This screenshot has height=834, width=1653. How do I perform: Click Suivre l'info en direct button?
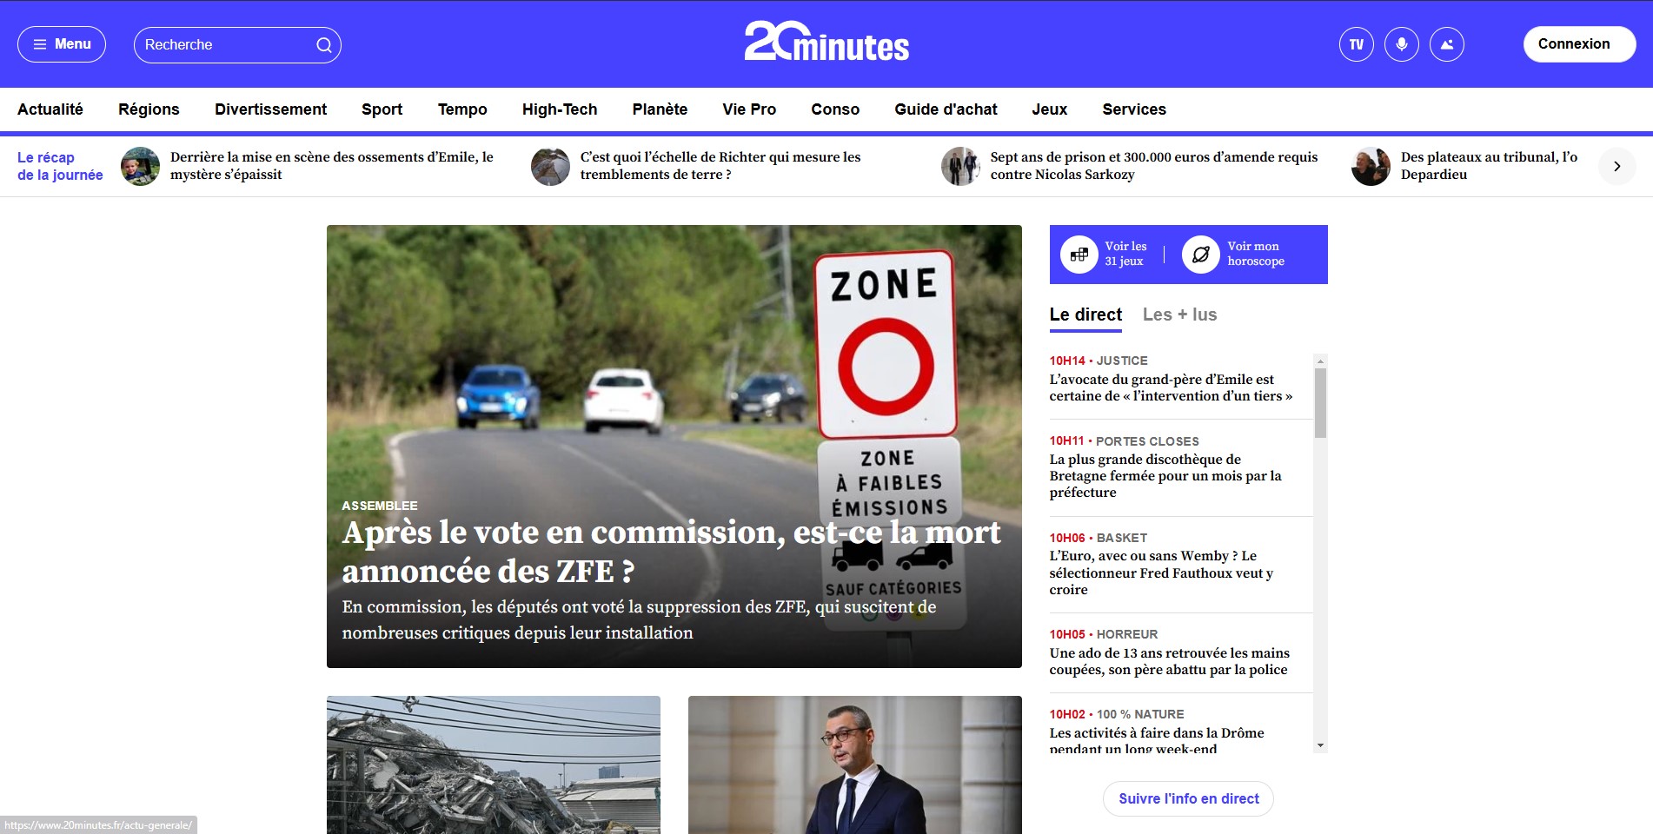[x=1188, y=798]
